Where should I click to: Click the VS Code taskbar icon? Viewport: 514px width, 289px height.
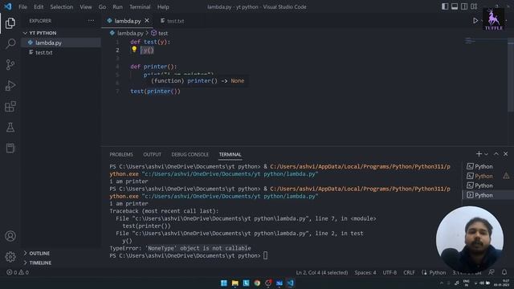click(x=291, y=283)
